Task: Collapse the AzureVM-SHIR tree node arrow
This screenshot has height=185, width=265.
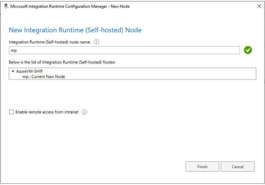Action: pos(13,71)
